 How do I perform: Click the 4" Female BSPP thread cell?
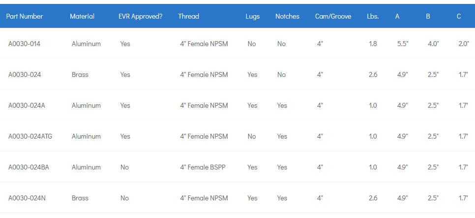(x=204, y=167)
